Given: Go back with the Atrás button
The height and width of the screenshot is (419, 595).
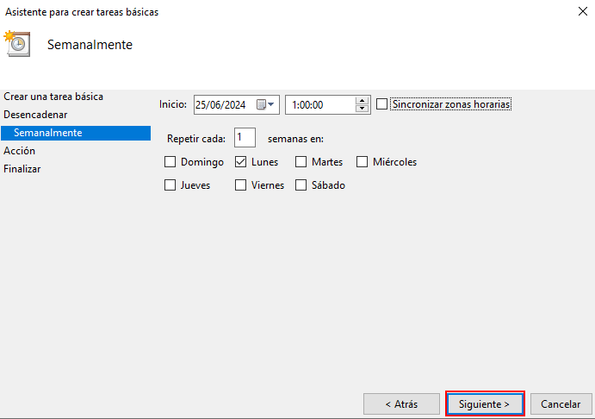Looking at the screenshot, I should [x=401, y=403].
